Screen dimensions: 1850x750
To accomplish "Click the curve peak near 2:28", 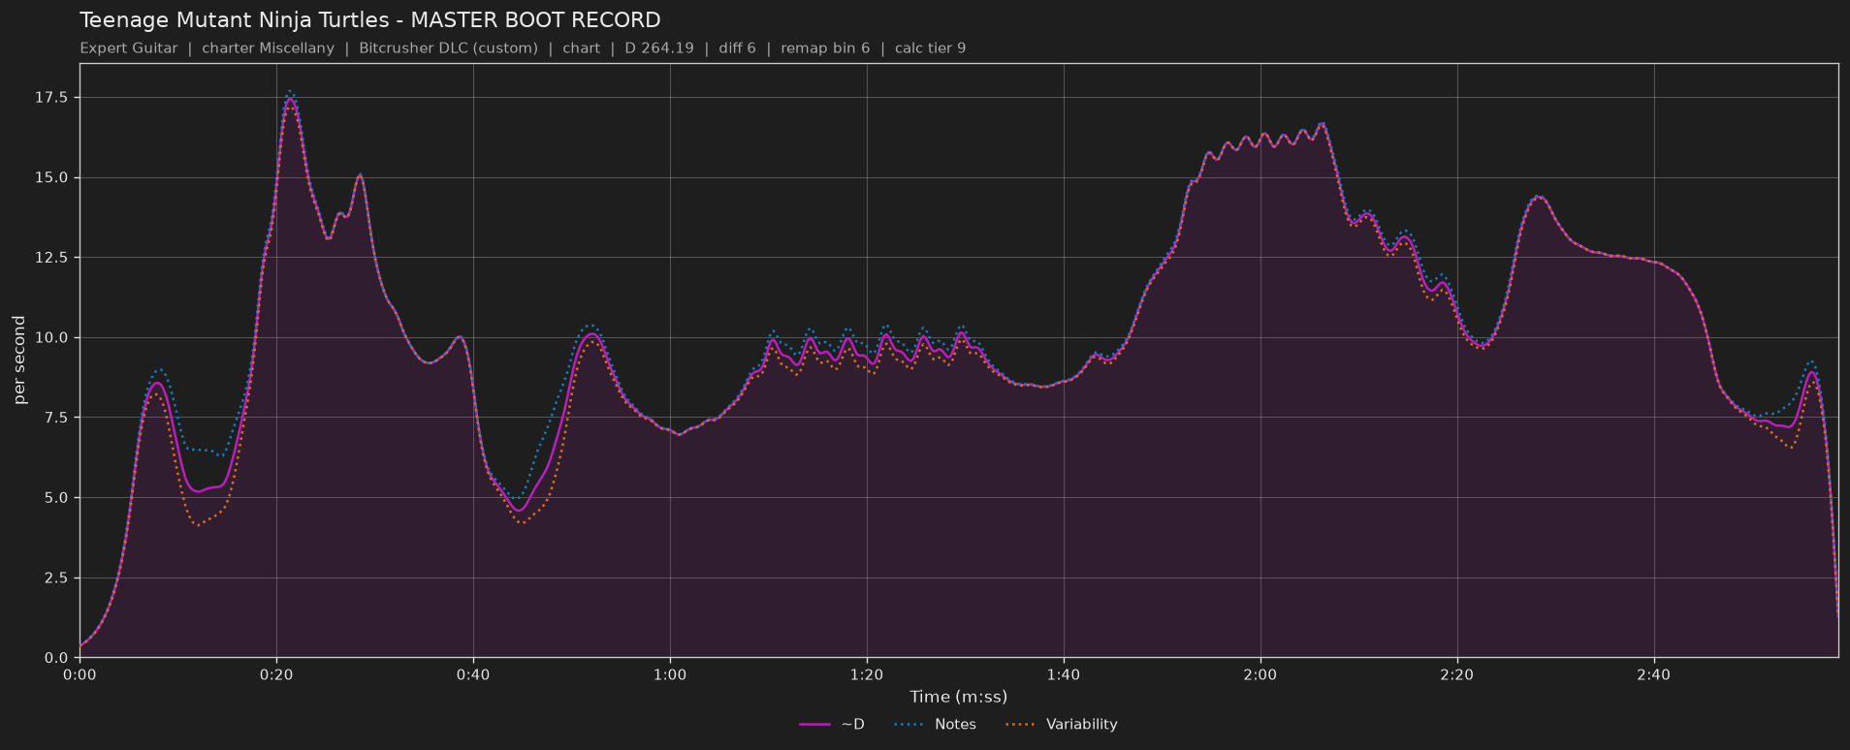I will click(x=1538, y=197).
